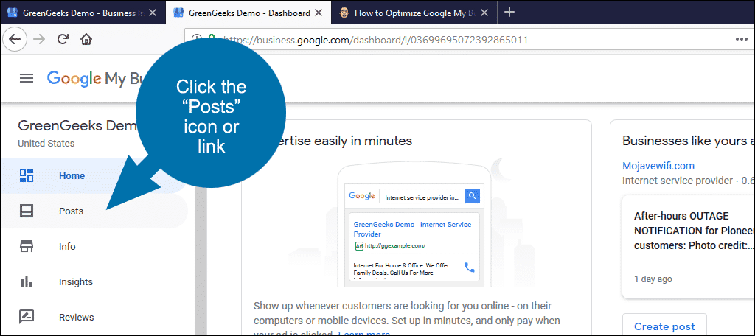Open Posts in the sidebar menu

tap(94, 211)
